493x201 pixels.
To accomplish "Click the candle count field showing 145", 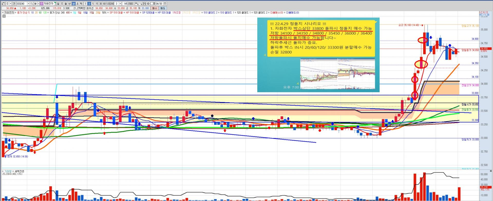I will pos(125,4).
